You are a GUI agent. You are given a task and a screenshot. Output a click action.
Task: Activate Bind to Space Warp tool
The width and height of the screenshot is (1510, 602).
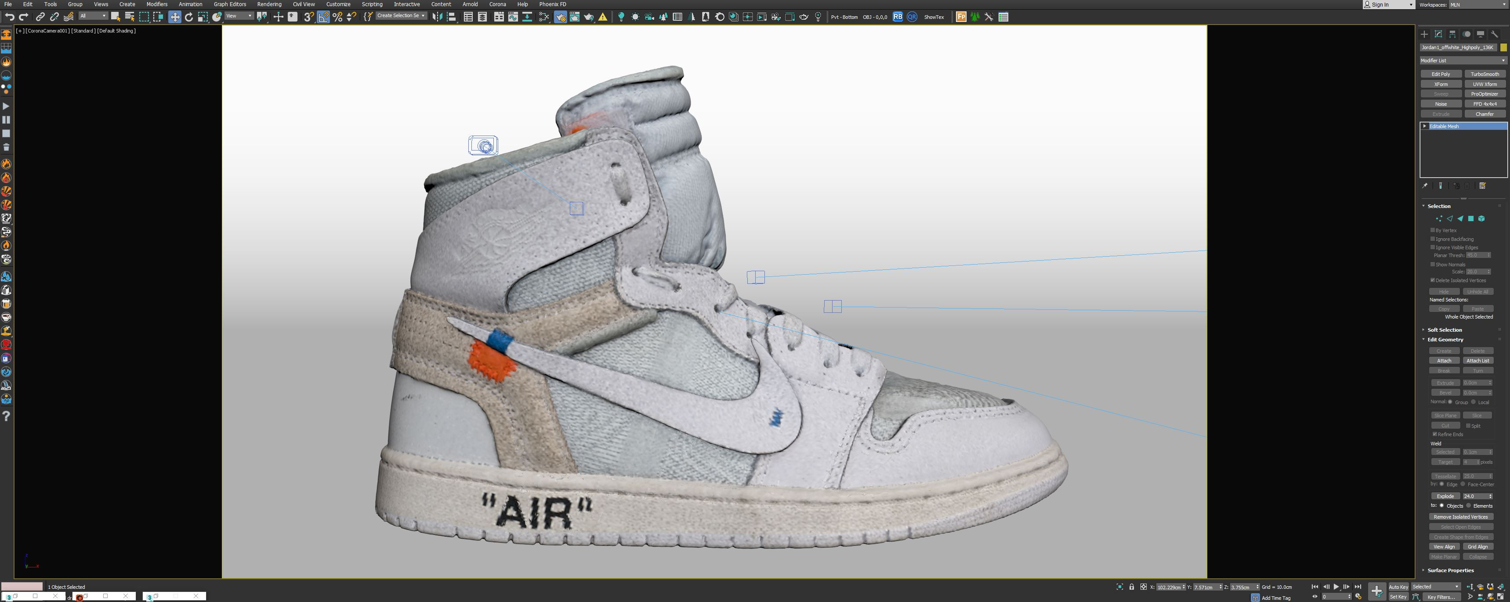click(x=69, y=17)
